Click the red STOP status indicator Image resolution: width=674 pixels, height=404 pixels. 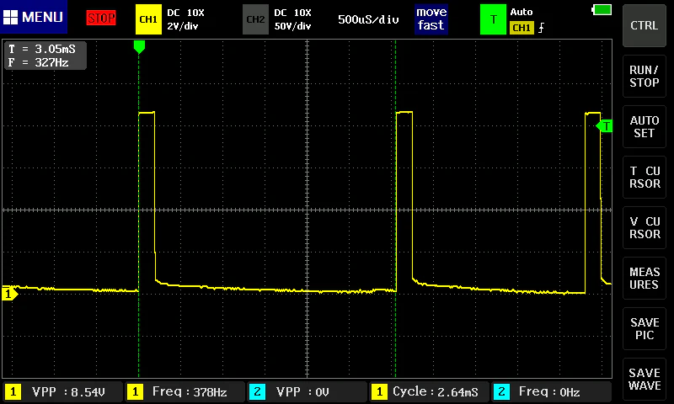101,18
